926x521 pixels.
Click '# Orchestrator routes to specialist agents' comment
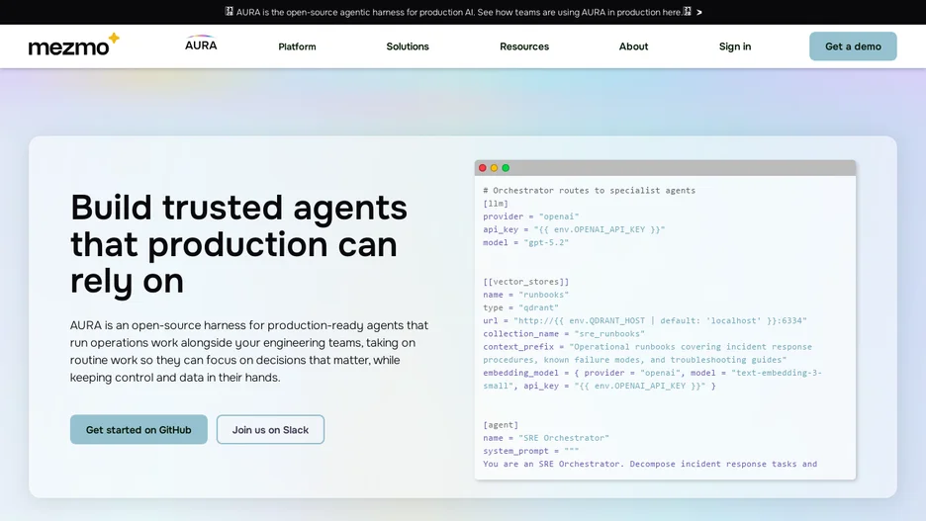click(x=589, y=191)
